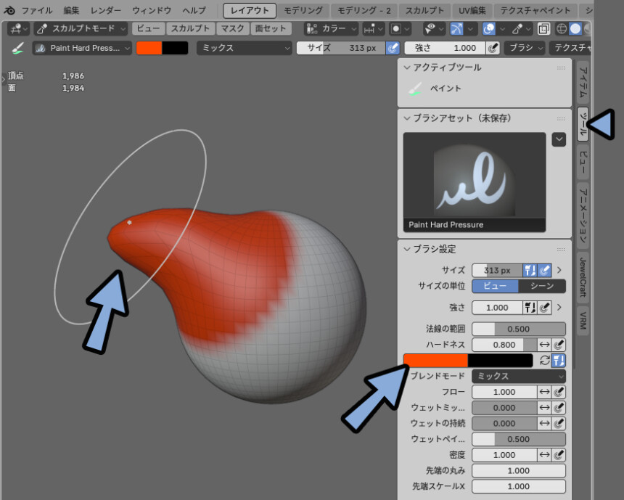Select ビュー as the size unit

[x=496, y=286]
